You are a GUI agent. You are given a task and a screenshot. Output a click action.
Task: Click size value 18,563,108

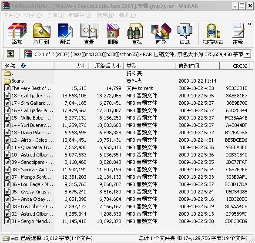(74, 96)
